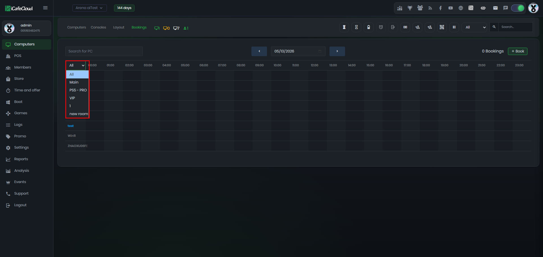This screenshot has height=257, width=543.
Task: Open Logs in the sidebar
Action: pyautogui.click(x=27, y=125)
